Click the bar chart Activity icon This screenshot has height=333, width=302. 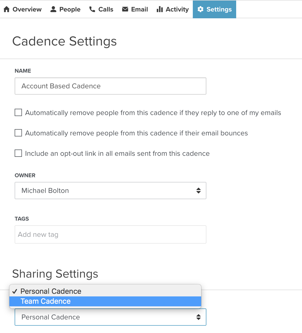coord(160,9)
